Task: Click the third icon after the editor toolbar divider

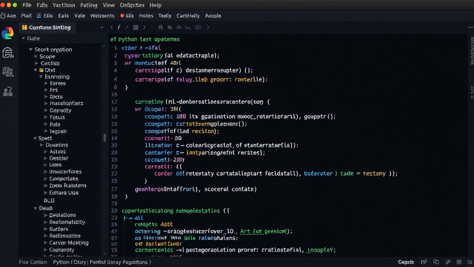Action: [x=179, y=27]
